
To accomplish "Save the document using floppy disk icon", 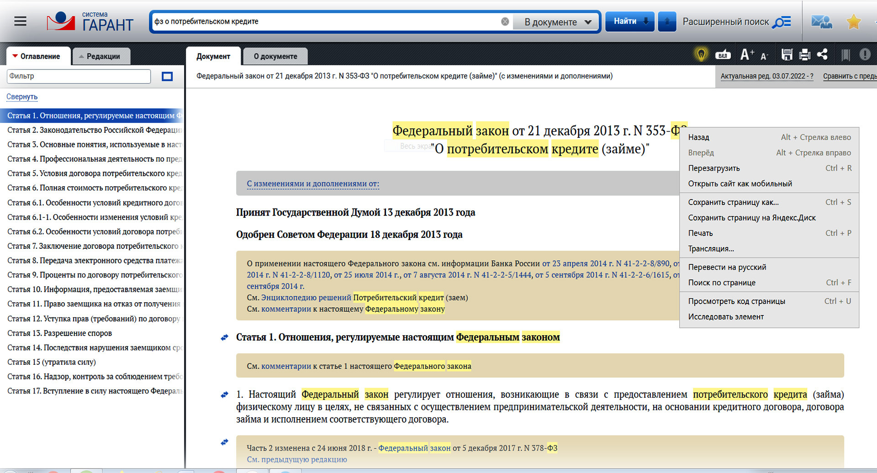I will [x=787, y=55].
